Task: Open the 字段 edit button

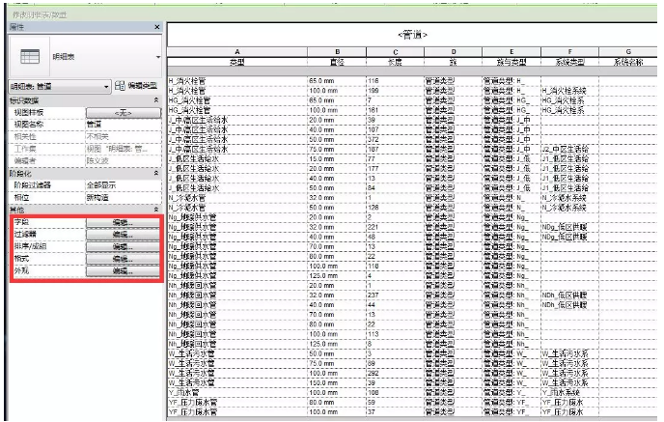Action: pos(123,222)
